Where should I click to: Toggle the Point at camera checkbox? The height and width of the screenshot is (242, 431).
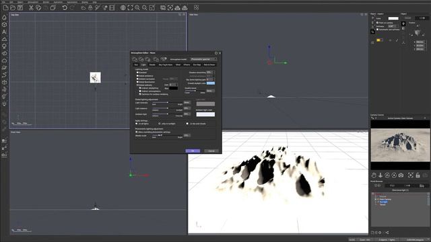(x=377, y=22)
